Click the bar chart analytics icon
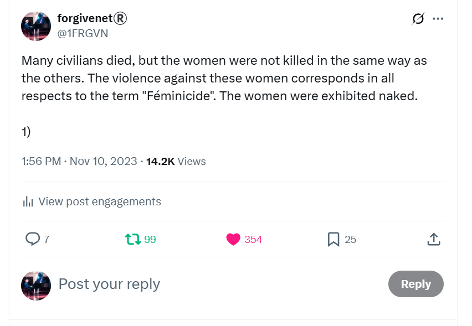Image resolution: width=472 pixels, height=326 pixels. pos(28,201)
